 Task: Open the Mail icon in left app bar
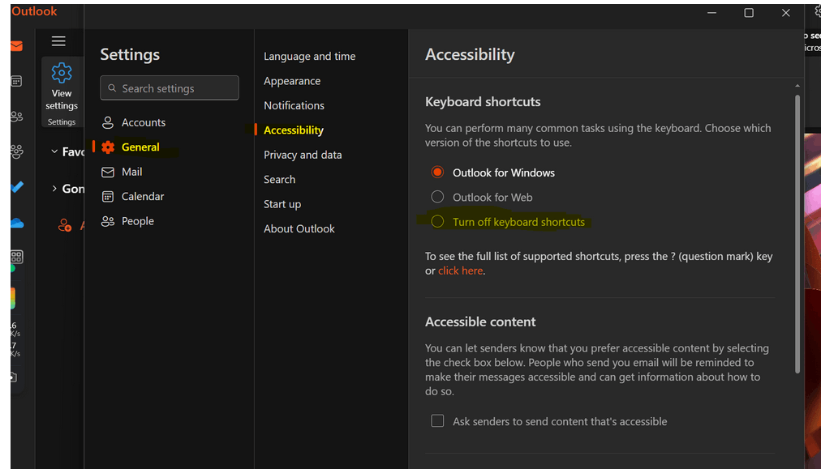17,46
